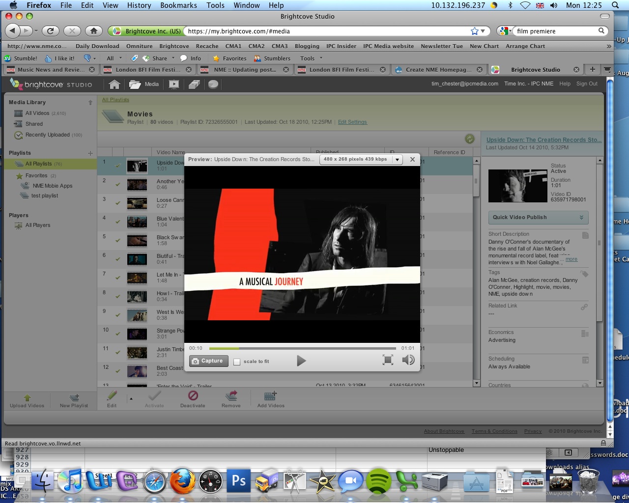Switch to the Create NME Homepag... tab
Image resolution: width=629 pixels, height=503 pixels.
438,70
